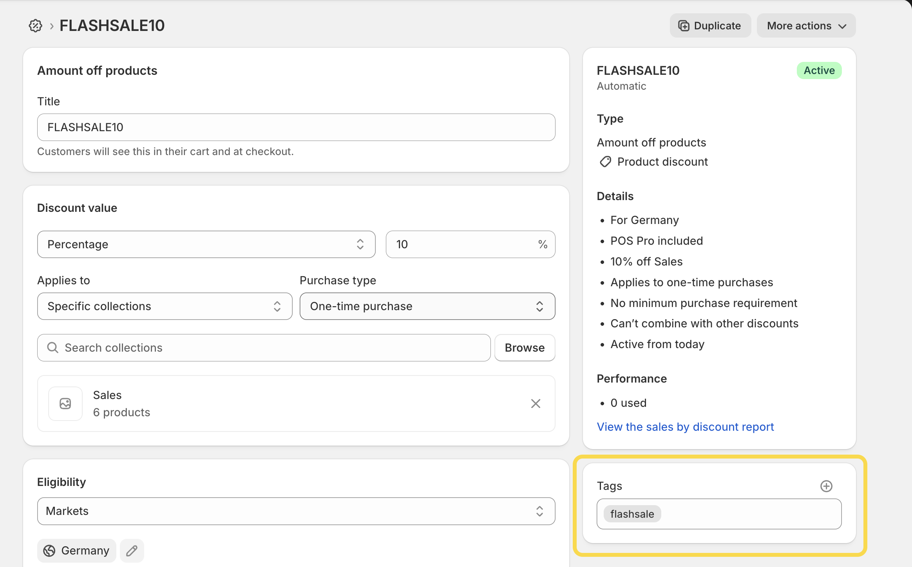The image size is (912, 567).
Task: Click the Active status badge
Action: pyautogui.click(x=819, y=70)
